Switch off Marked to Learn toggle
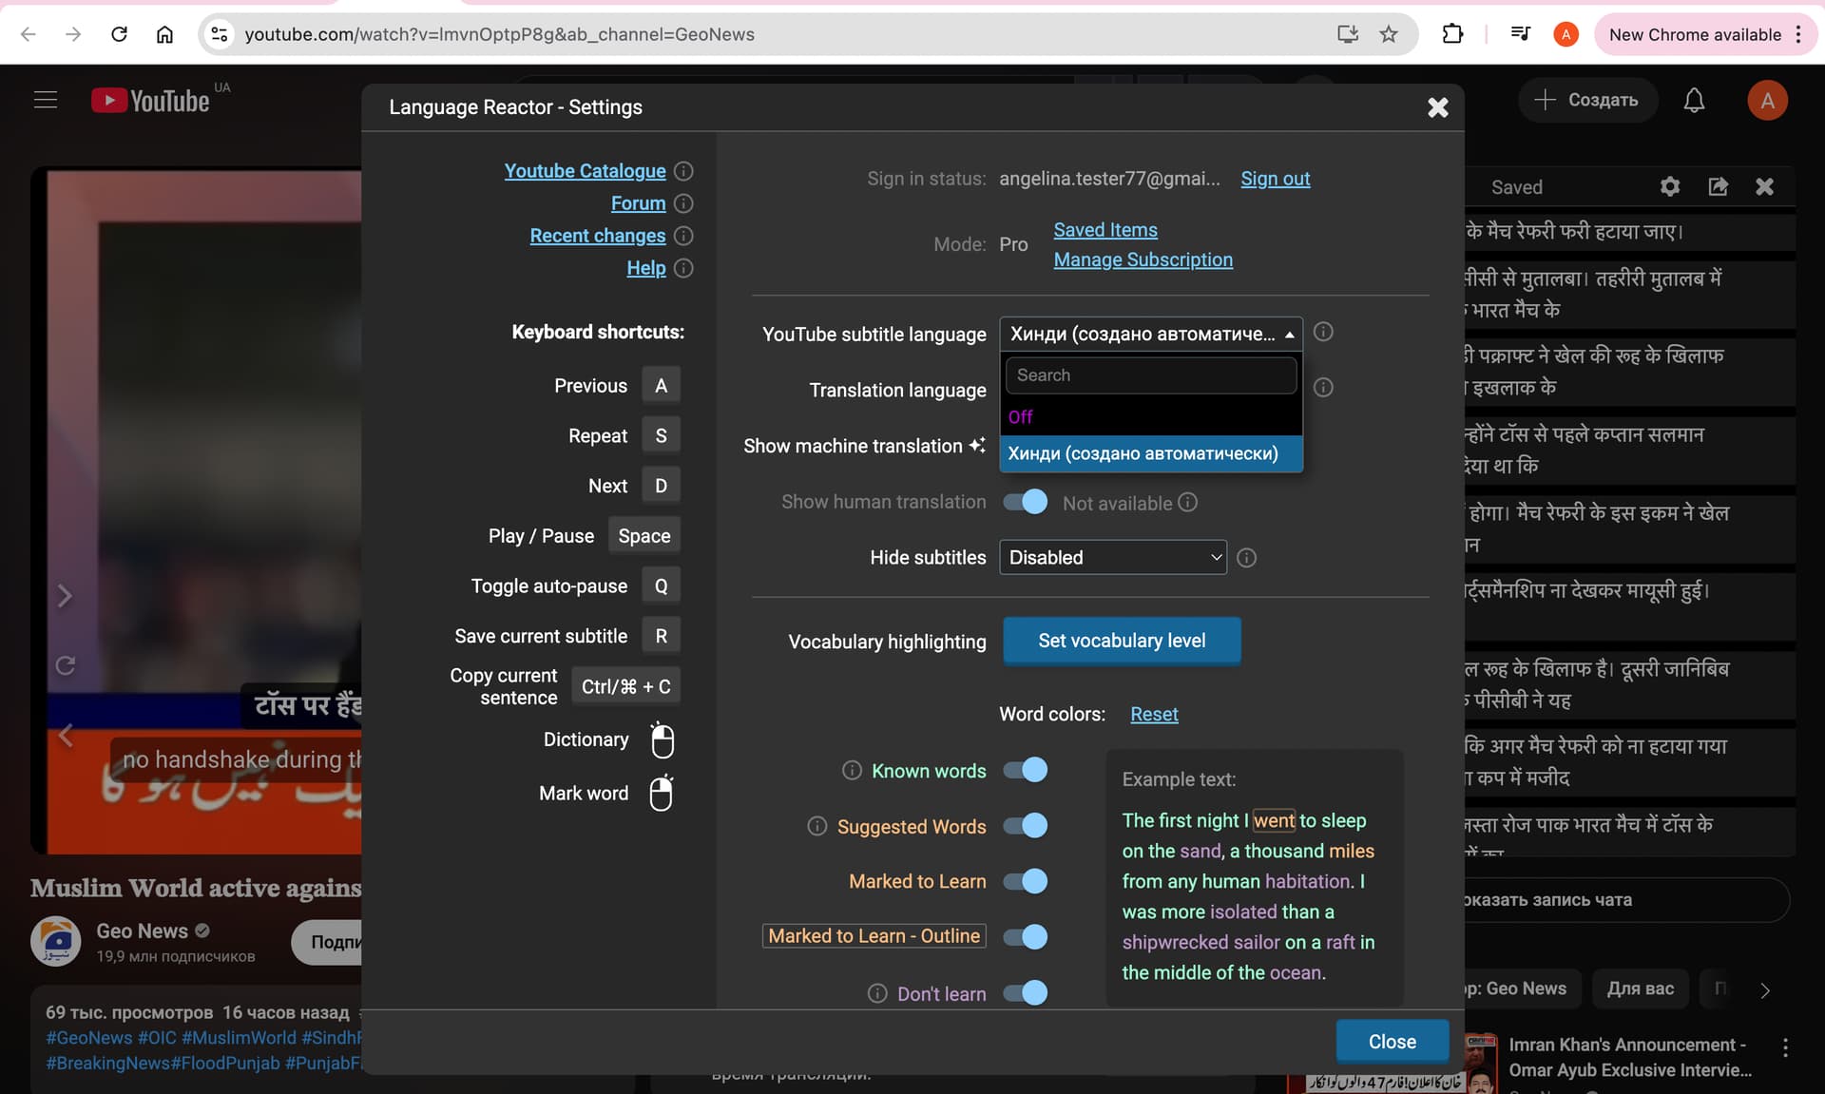The width and height of the screenshot is (1825, 1094). click(1026, 881)
